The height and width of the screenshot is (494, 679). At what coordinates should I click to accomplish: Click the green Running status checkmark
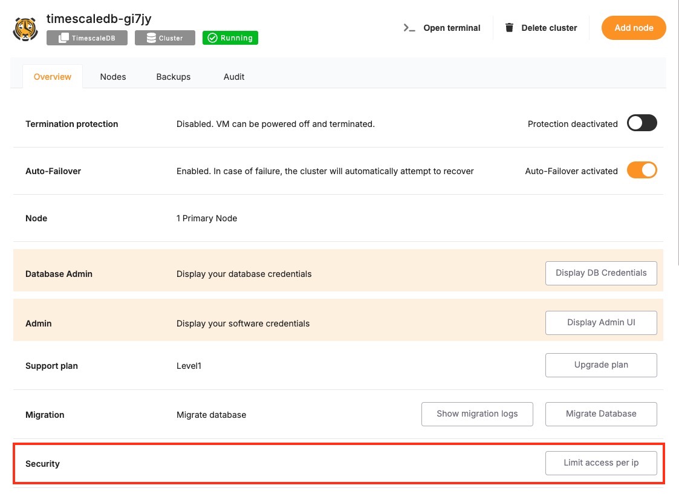(212, 38)
